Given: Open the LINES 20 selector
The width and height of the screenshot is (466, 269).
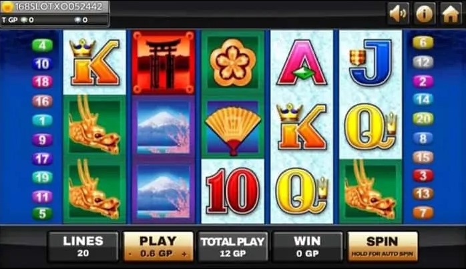Looking at the screenshot, I should (83, 247).
